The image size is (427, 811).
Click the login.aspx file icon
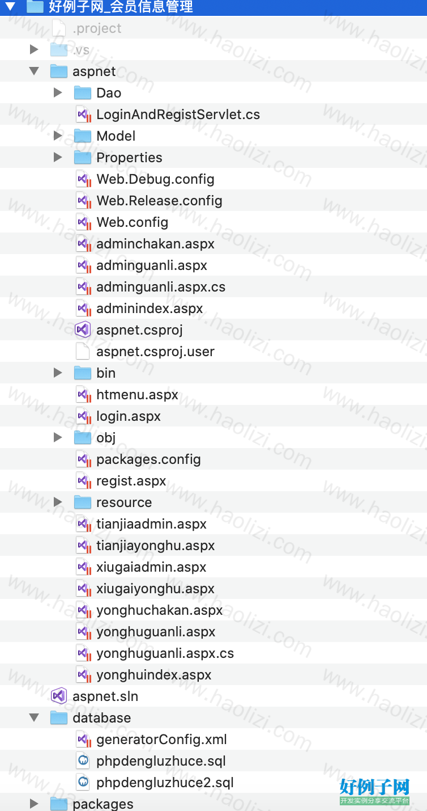[83, 416]
